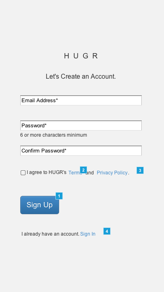The height and width of the screenshot is (292, 164).
Task: Go to login via the Sign In link
Action: point(88,234)
